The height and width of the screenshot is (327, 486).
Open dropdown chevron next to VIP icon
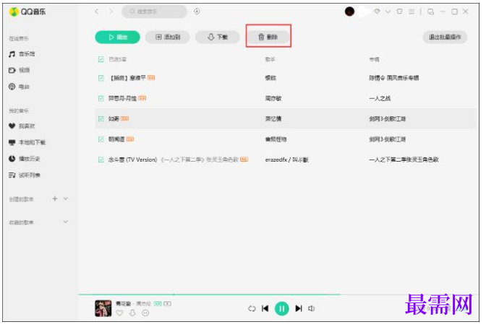[x=388, y=12]
